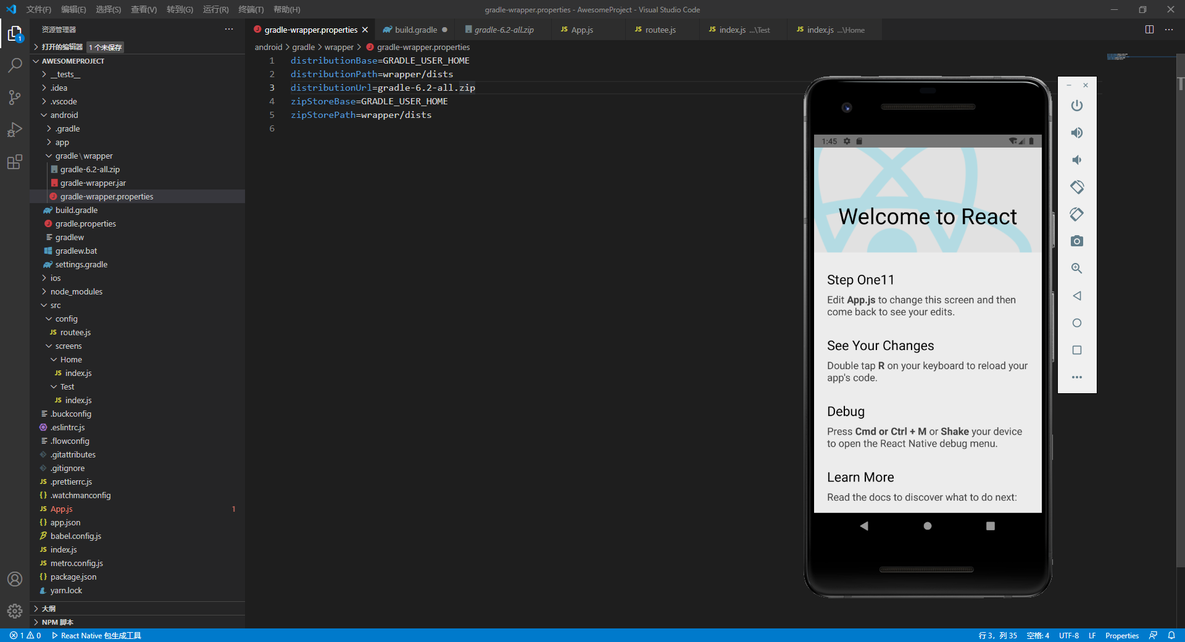Screen dimensions: 1185x642
Task: Click emulator sidebar home circle
Action: point(1077,323)
